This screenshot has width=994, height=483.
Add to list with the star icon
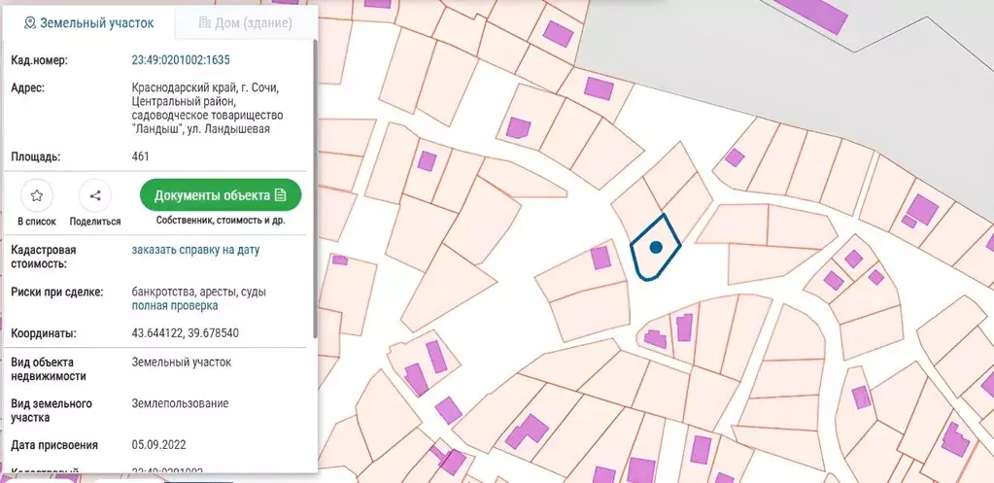click(37, 196)
